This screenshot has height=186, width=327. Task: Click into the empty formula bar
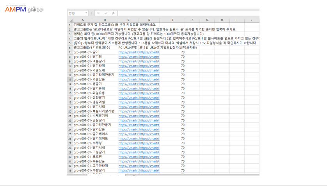[x=188, y=13]
